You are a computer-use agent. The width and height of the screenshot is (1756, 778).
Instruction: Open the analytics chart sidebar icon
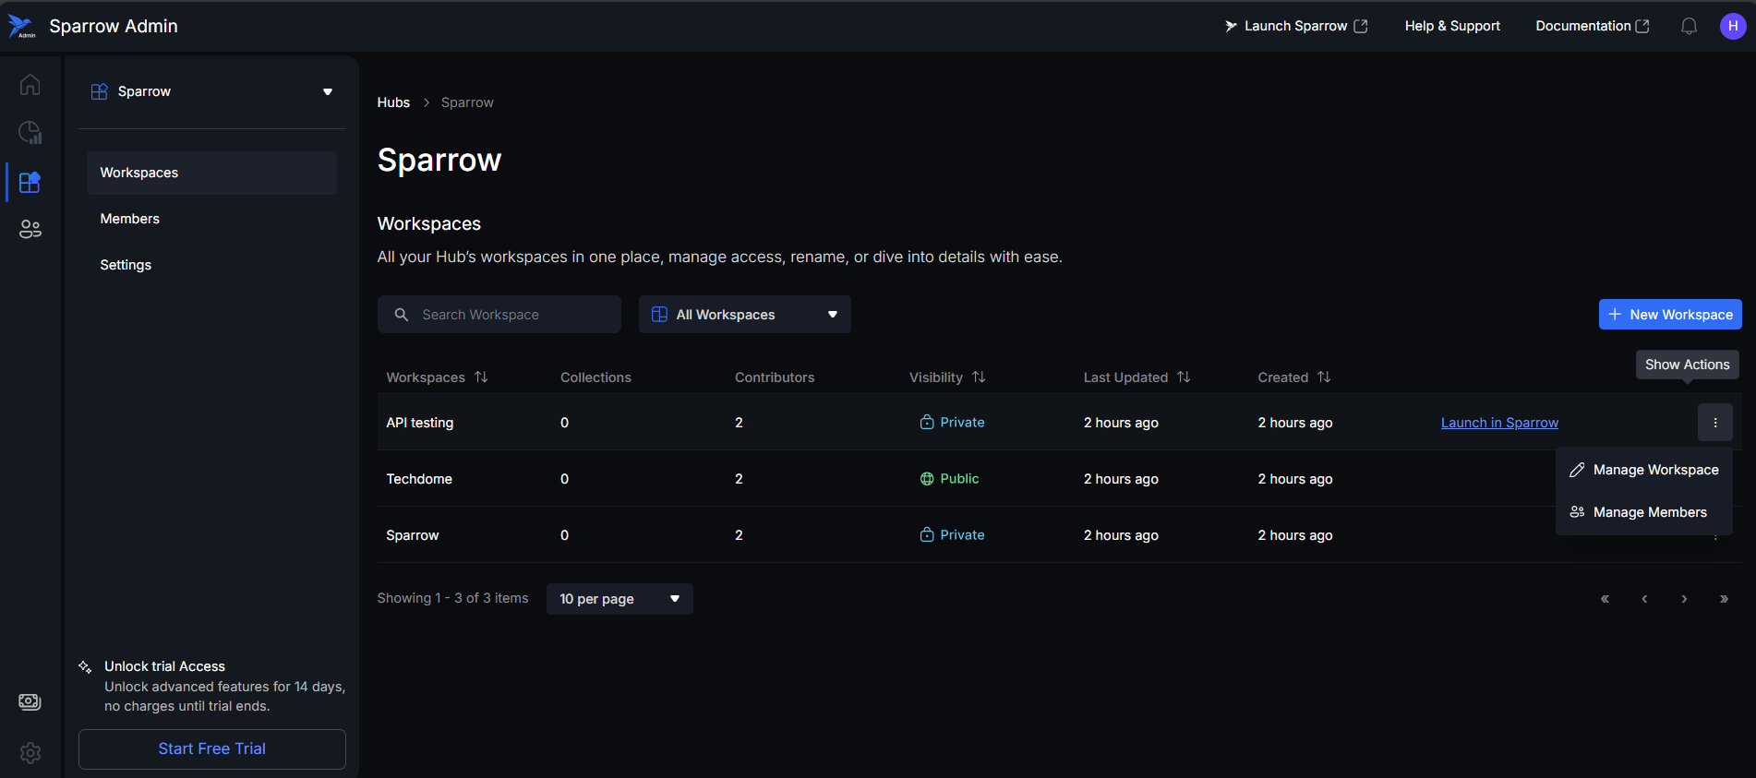(x=30, y=133)
